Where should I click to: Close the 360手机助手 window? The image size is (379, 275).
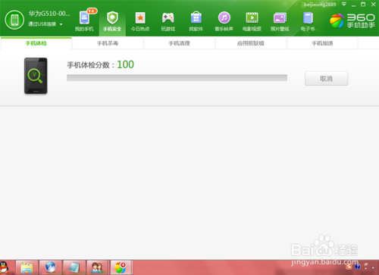373,5
